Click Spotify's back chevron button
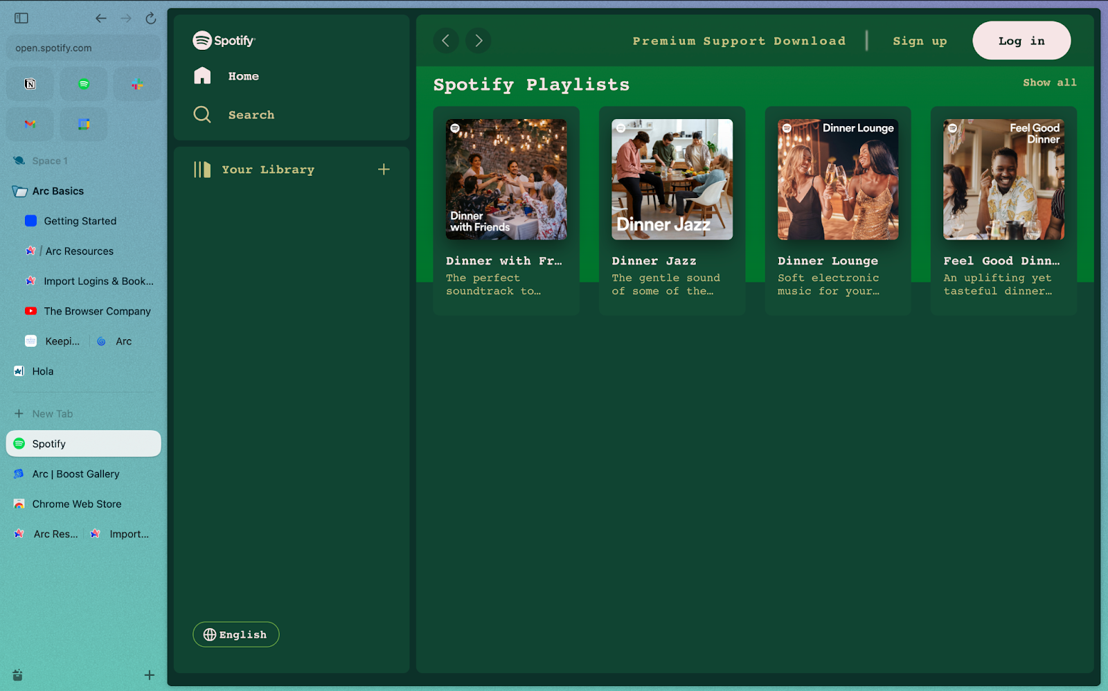 (x=446, y=41)
